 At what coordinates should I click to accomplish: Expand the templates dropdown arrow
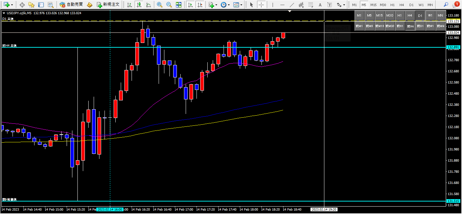click(x=241, y=5)
